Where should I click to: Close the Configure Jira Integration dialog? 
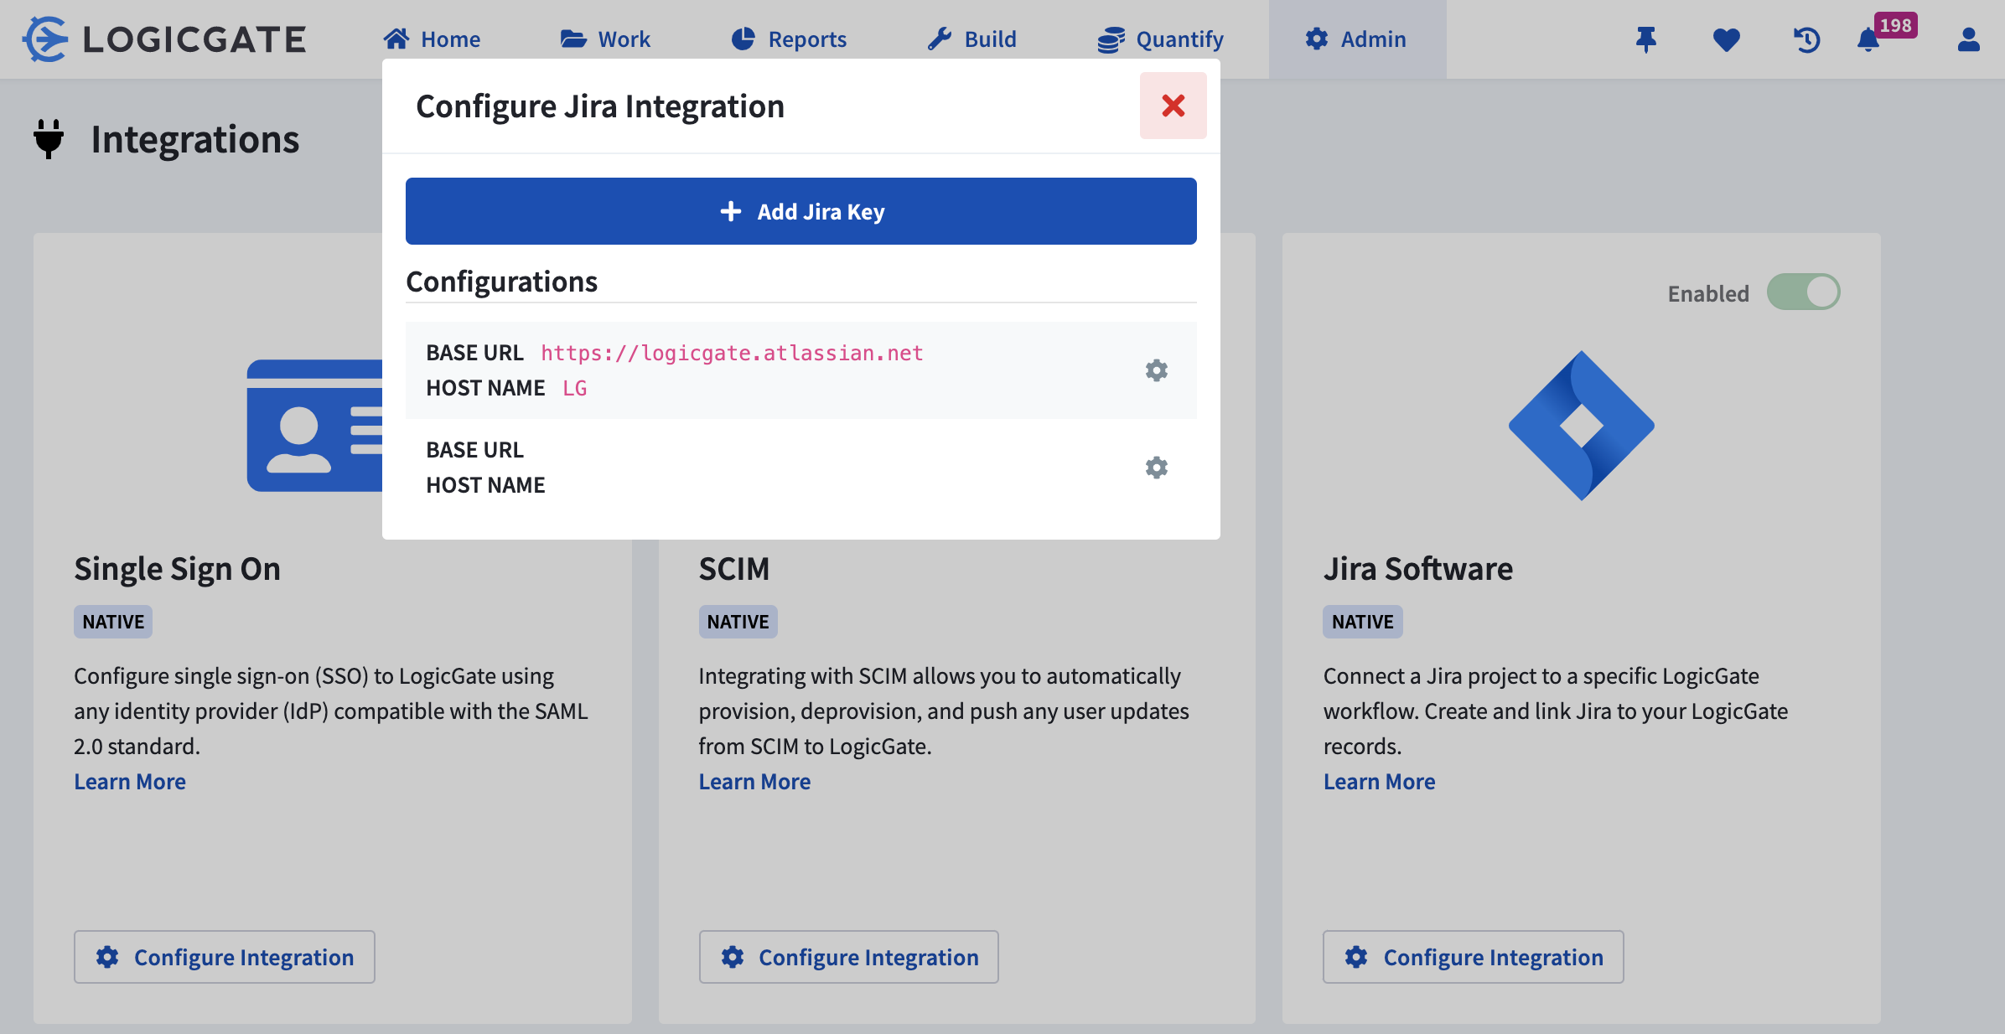pos(1173,106)
